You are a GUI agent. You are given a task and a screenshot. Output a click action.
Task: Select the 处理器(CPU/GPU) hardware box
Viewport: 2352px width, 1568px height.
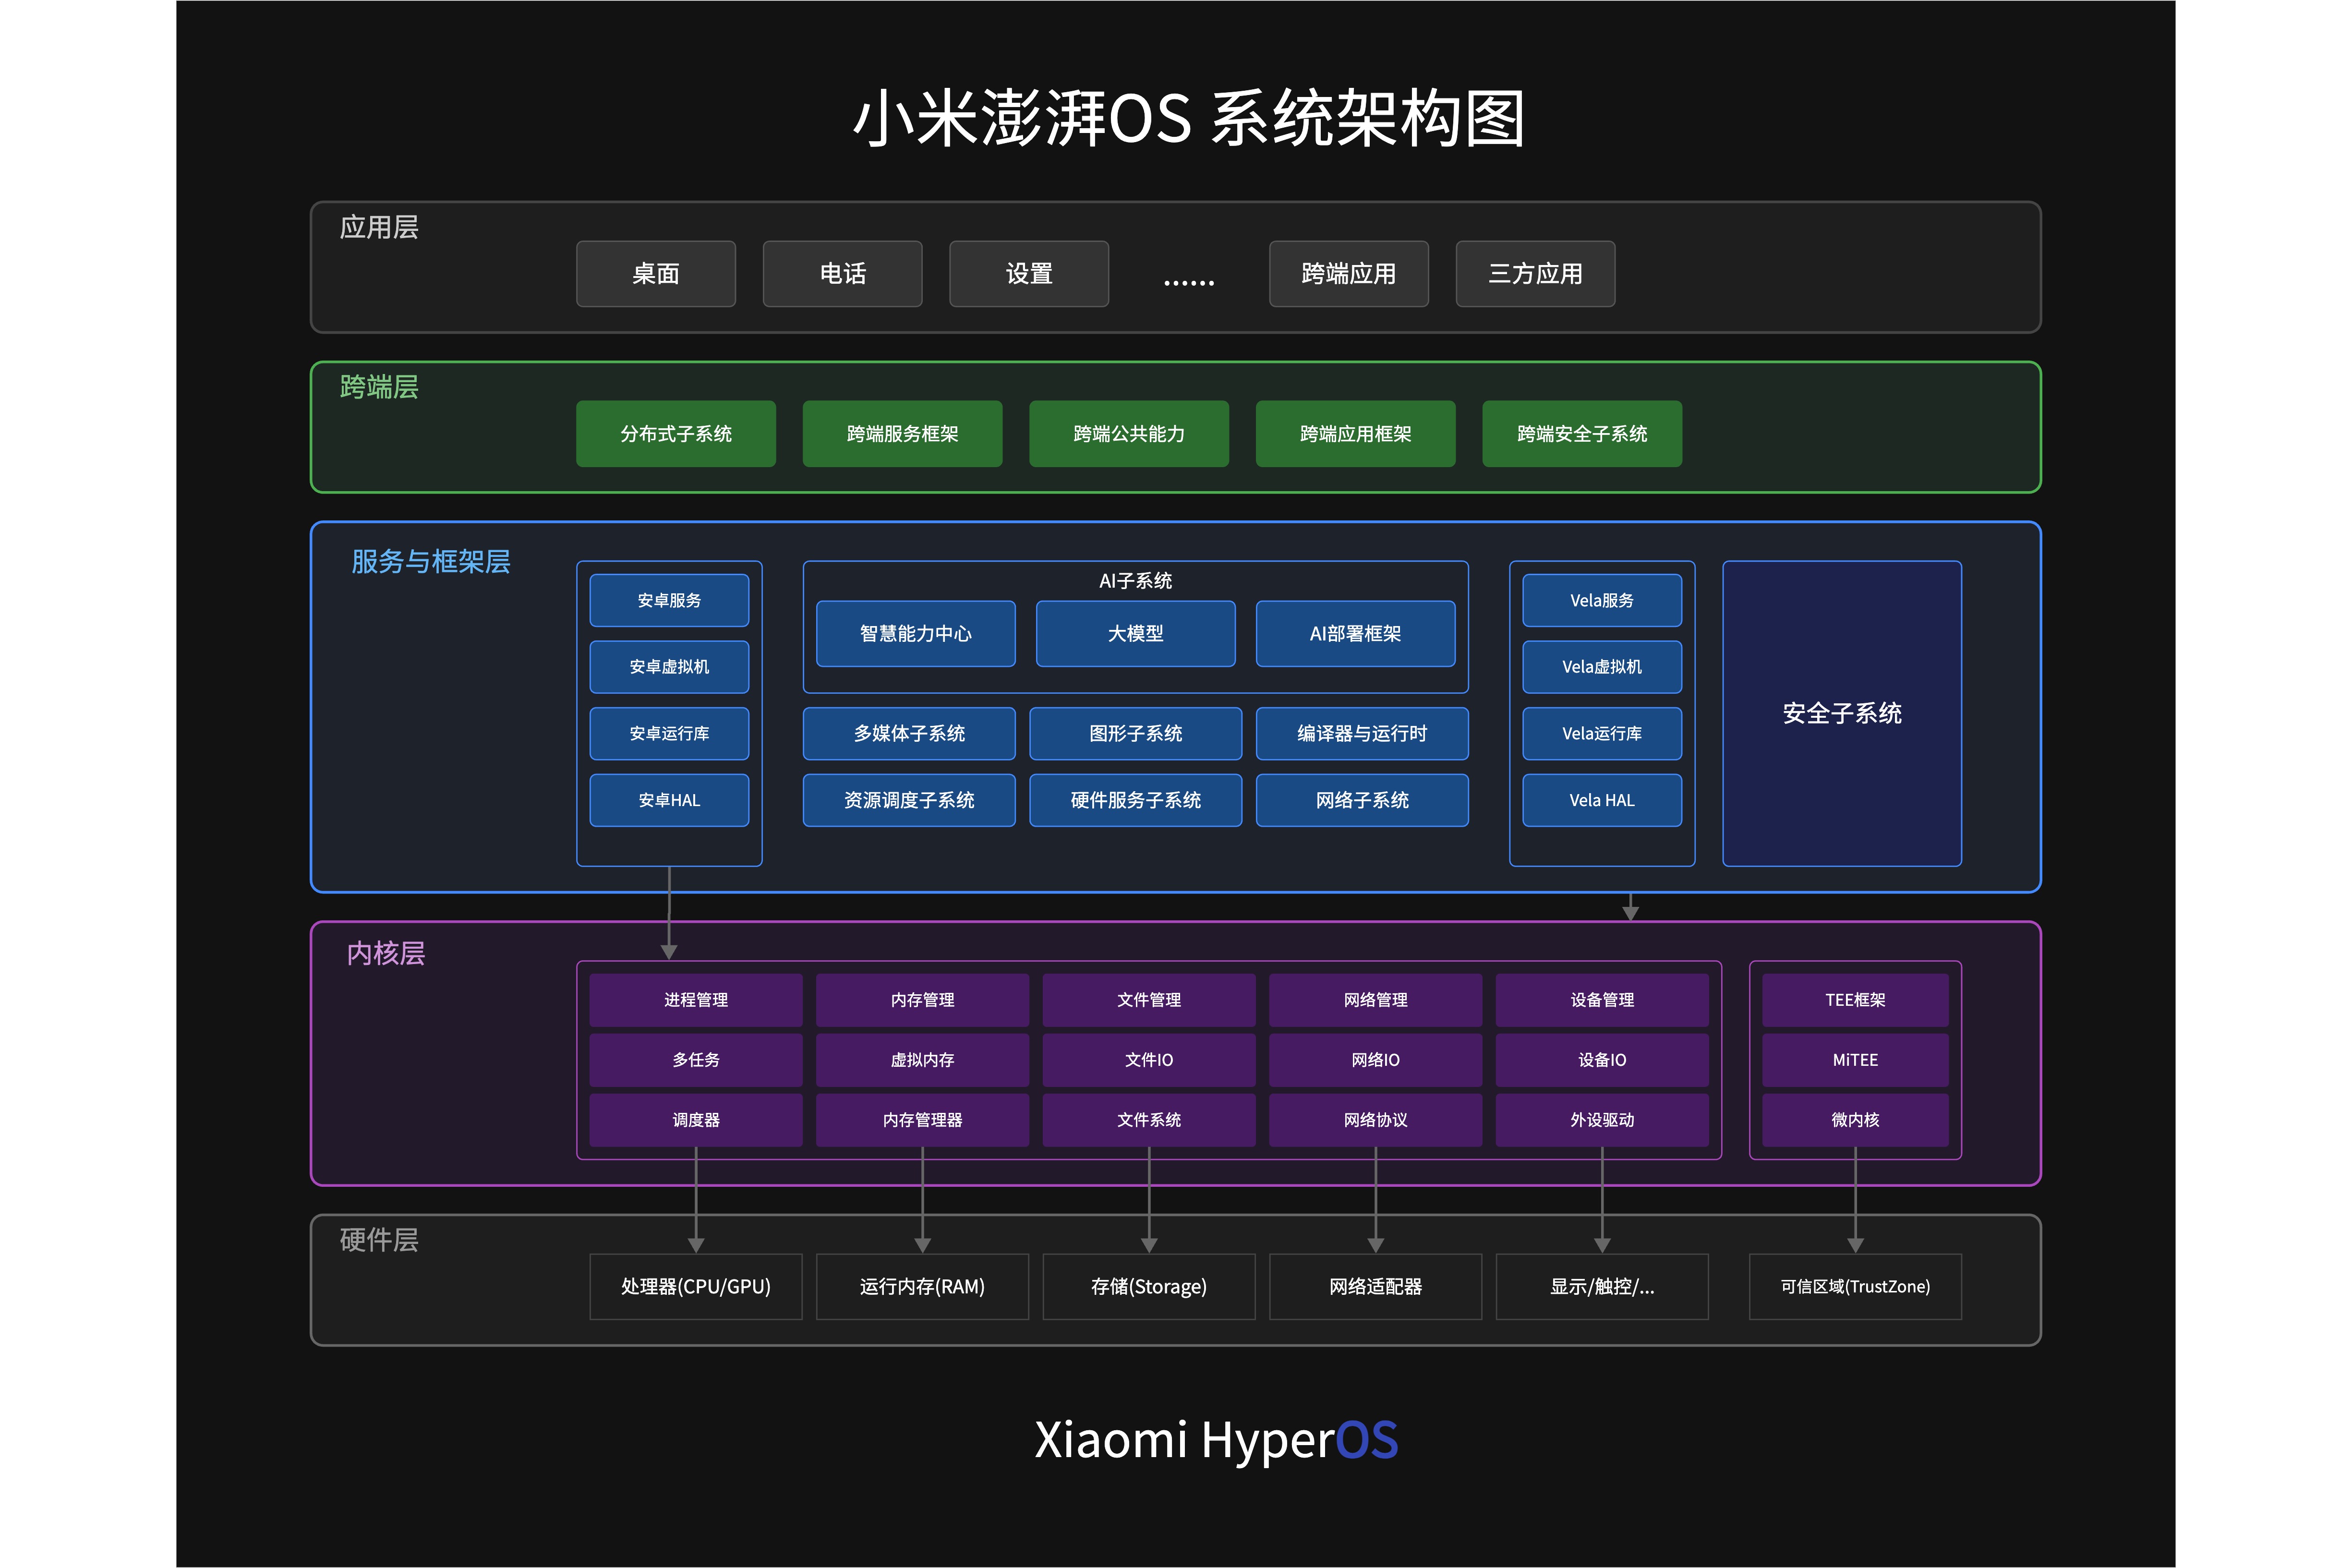coord(695,1286)
